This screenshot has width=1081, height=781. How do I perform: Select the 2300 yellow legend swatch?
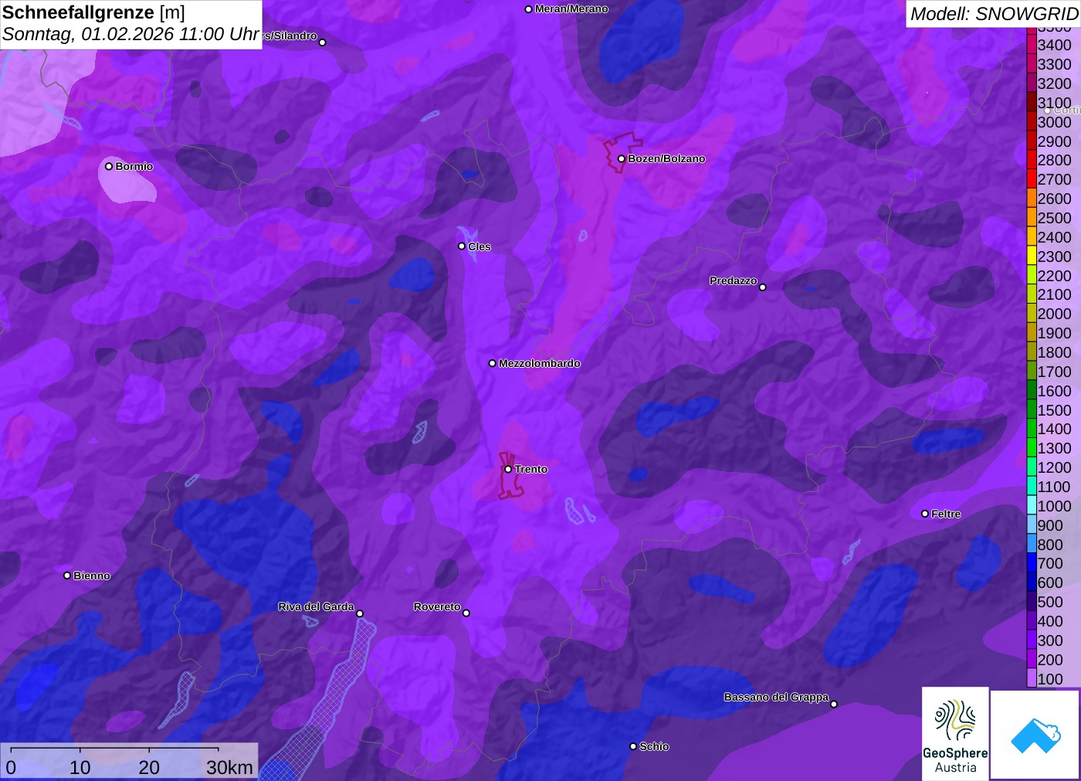click(x=1032, y=256)
